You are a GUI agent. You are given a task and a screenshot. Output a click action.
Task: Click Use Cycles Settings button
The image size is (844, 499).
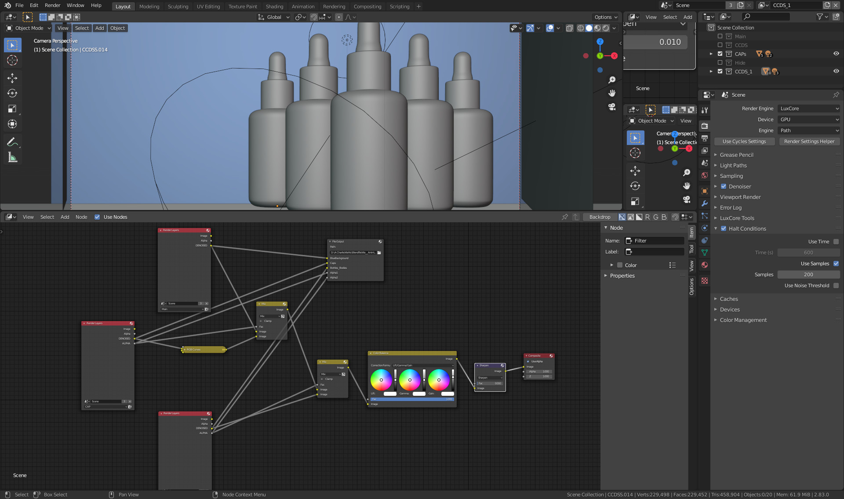pos(744,141)
